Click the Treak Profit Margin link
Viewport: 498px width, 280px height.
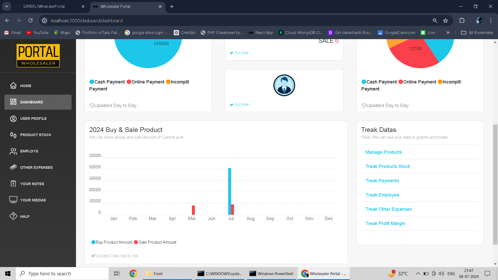click(385, 223)
